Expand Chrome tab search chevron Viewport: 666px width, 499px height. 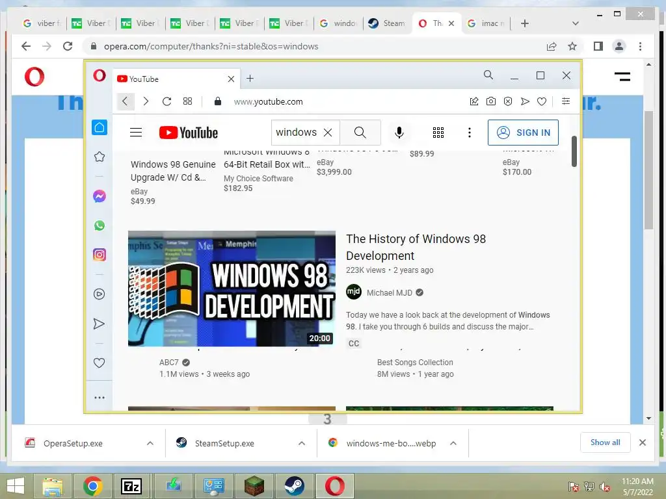point(576,23)
